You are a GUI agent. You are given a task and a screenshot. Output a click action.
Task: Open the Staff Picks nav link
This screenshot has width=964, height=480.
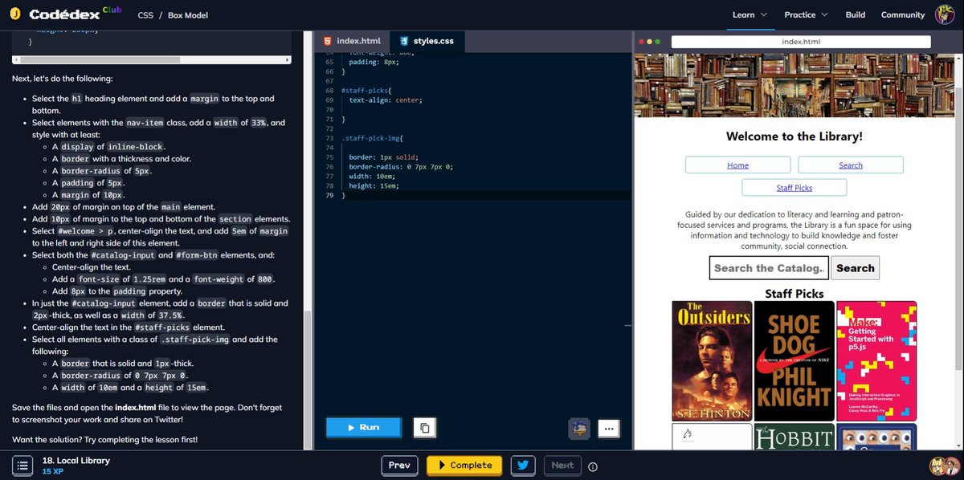click(x=794, y=188)
